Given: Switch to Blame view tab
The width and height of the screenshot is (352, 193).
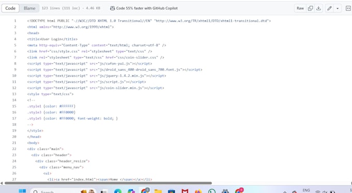Looking at the screenshot, I should tap(30, 8).
